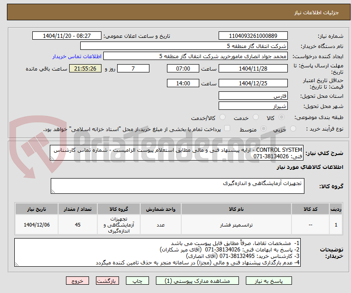
Task: Click the requester field محمد جواد انصاری
Action: click(x=196, y=56)
